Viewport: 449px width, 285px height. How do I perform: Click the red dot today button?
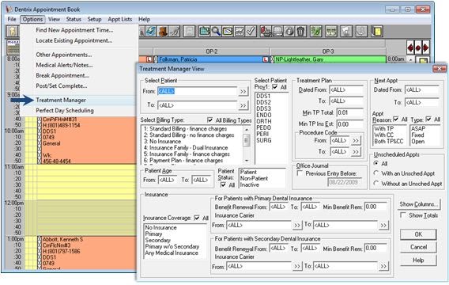[x=418, y=47]
